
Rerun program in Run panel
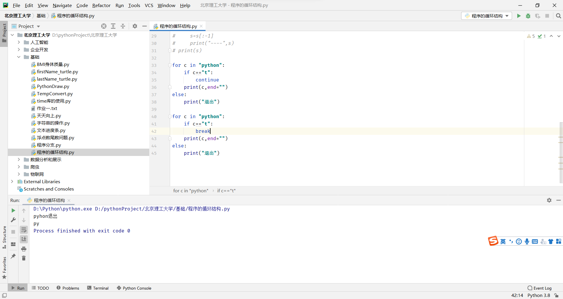pos(13,210)
